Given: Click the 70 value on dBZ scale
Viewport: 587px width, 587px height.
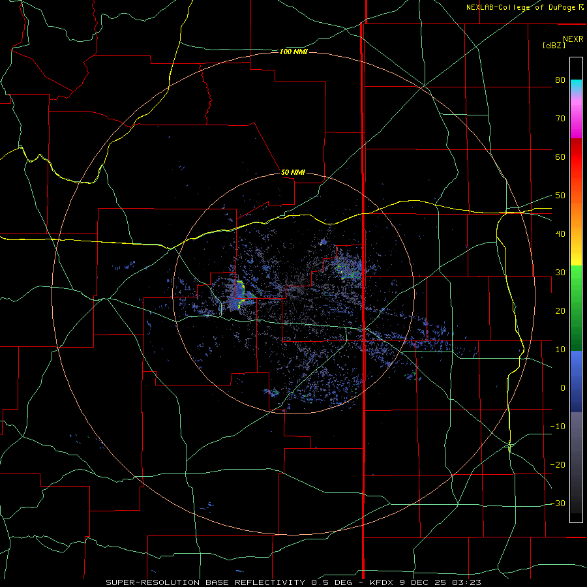Looking at the screenshot, I should 560,119.
